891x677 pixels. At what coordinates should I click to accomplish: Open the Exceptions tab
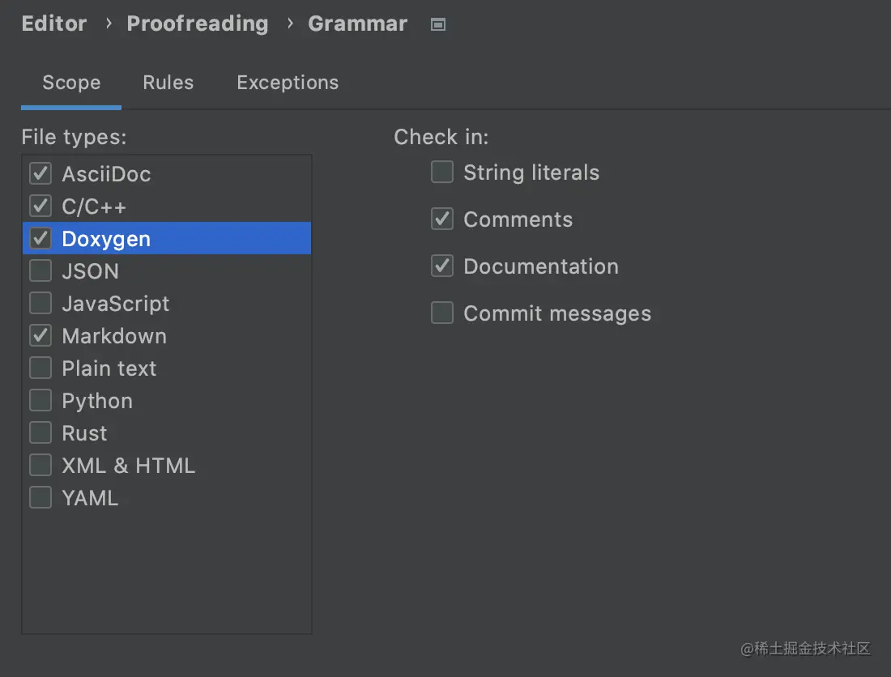(288, 83)
